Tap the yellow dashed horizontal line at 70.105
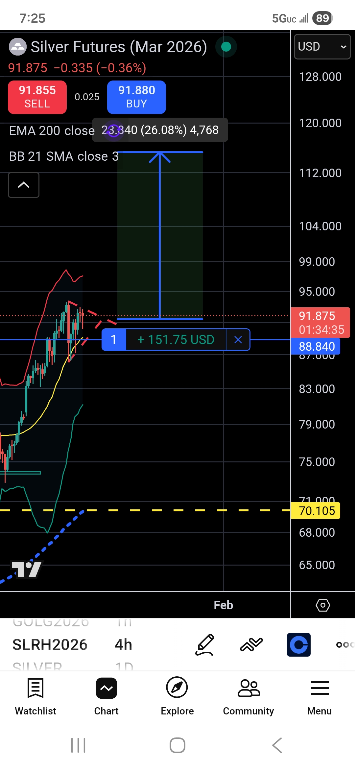The width and height of the screenshot is (355, 769). pos(145,510)
